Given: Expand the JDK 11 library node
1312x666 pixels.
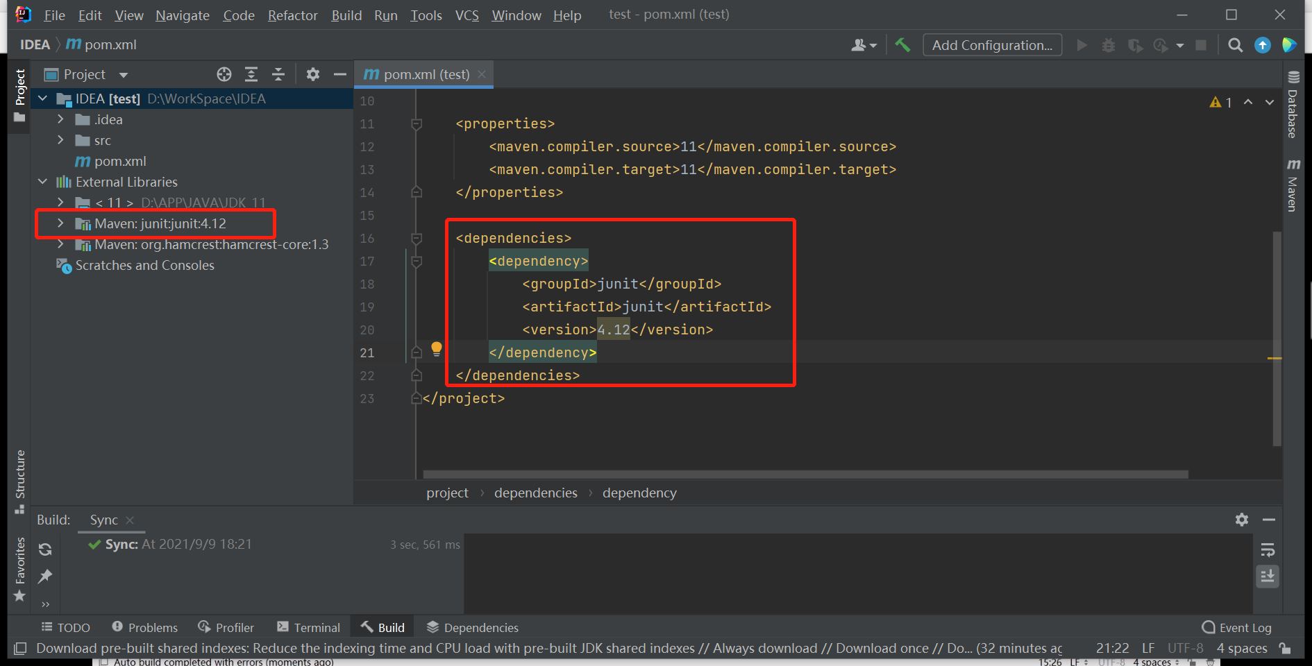Looking at the screenshot, I should [x=60, y=203].
